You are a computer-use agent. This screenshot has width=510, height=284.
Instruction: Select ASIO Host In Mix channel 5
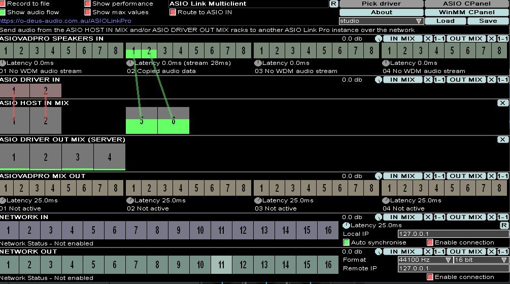tap(142, 121)
